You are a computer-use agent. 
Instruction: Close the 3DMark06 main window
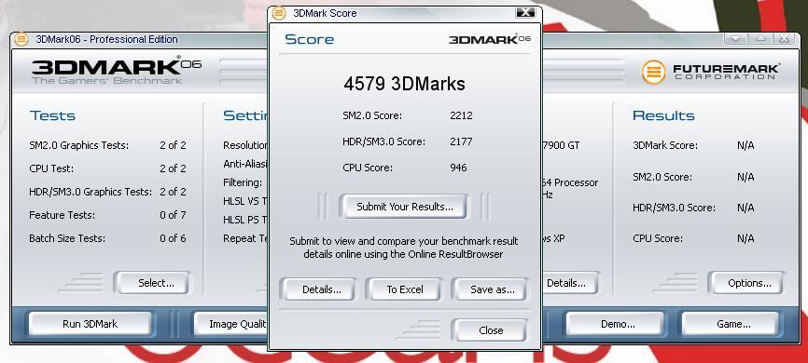point(784,39)
